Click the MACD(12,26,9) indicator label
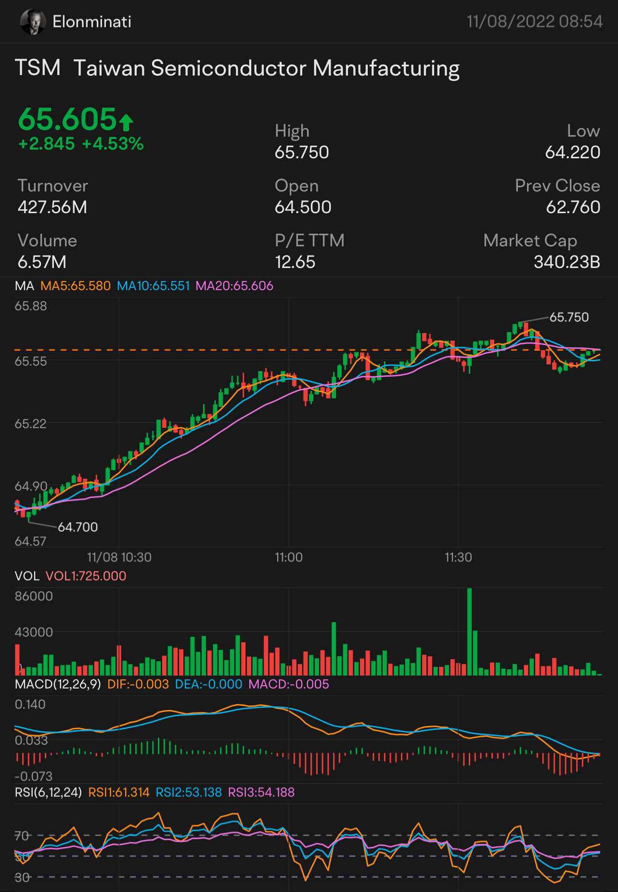Image resolution: width=618 pixels, height=892 pixels. (58, 684)
